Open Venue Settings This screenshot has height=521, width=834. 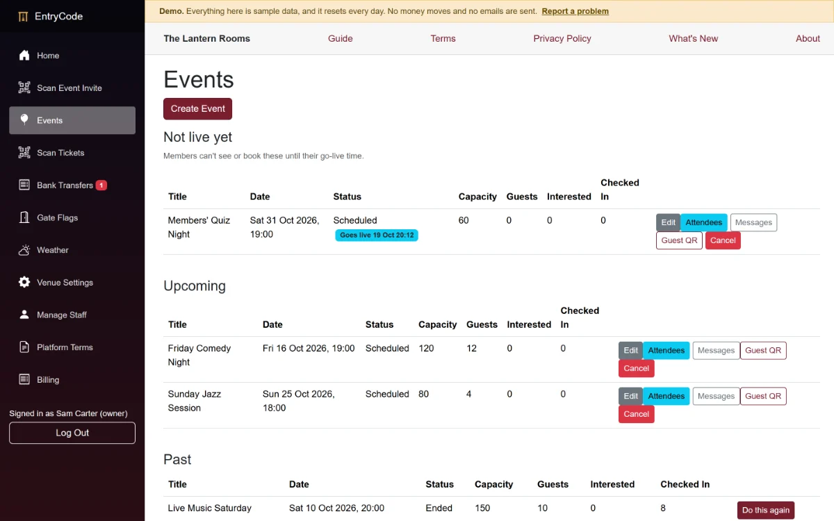72,283
